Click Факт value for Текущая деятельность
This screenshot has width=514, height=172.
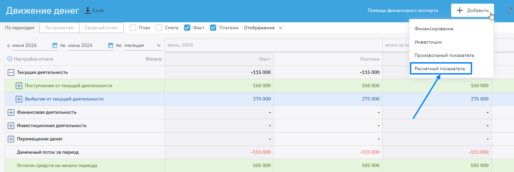click(261, 72)
